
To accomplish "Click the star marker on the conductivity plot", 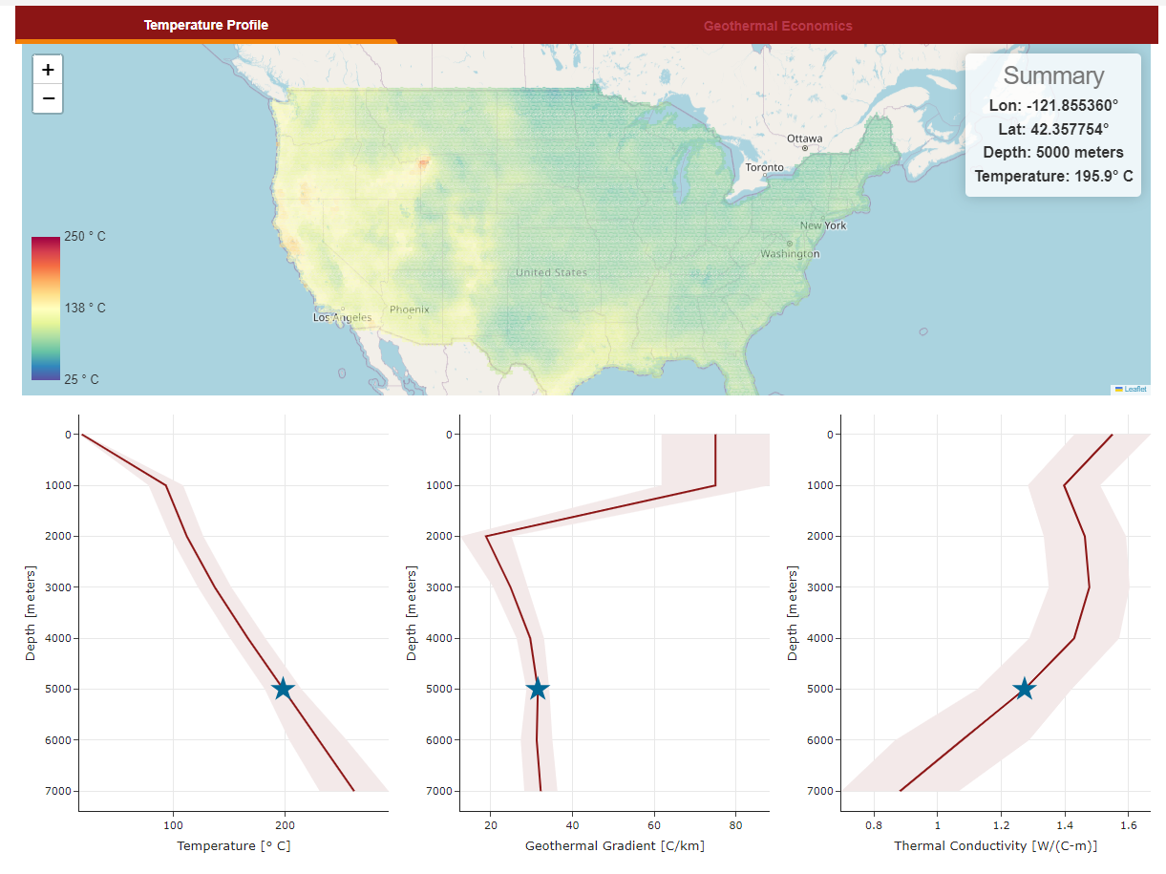I will tap(1024, 688).
